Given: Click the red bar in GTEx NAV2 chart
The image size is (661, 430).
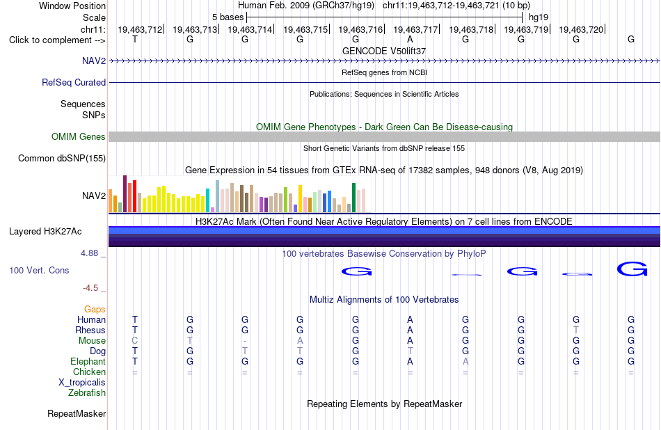Looking at the screenshot, I should tap(134, 196).
